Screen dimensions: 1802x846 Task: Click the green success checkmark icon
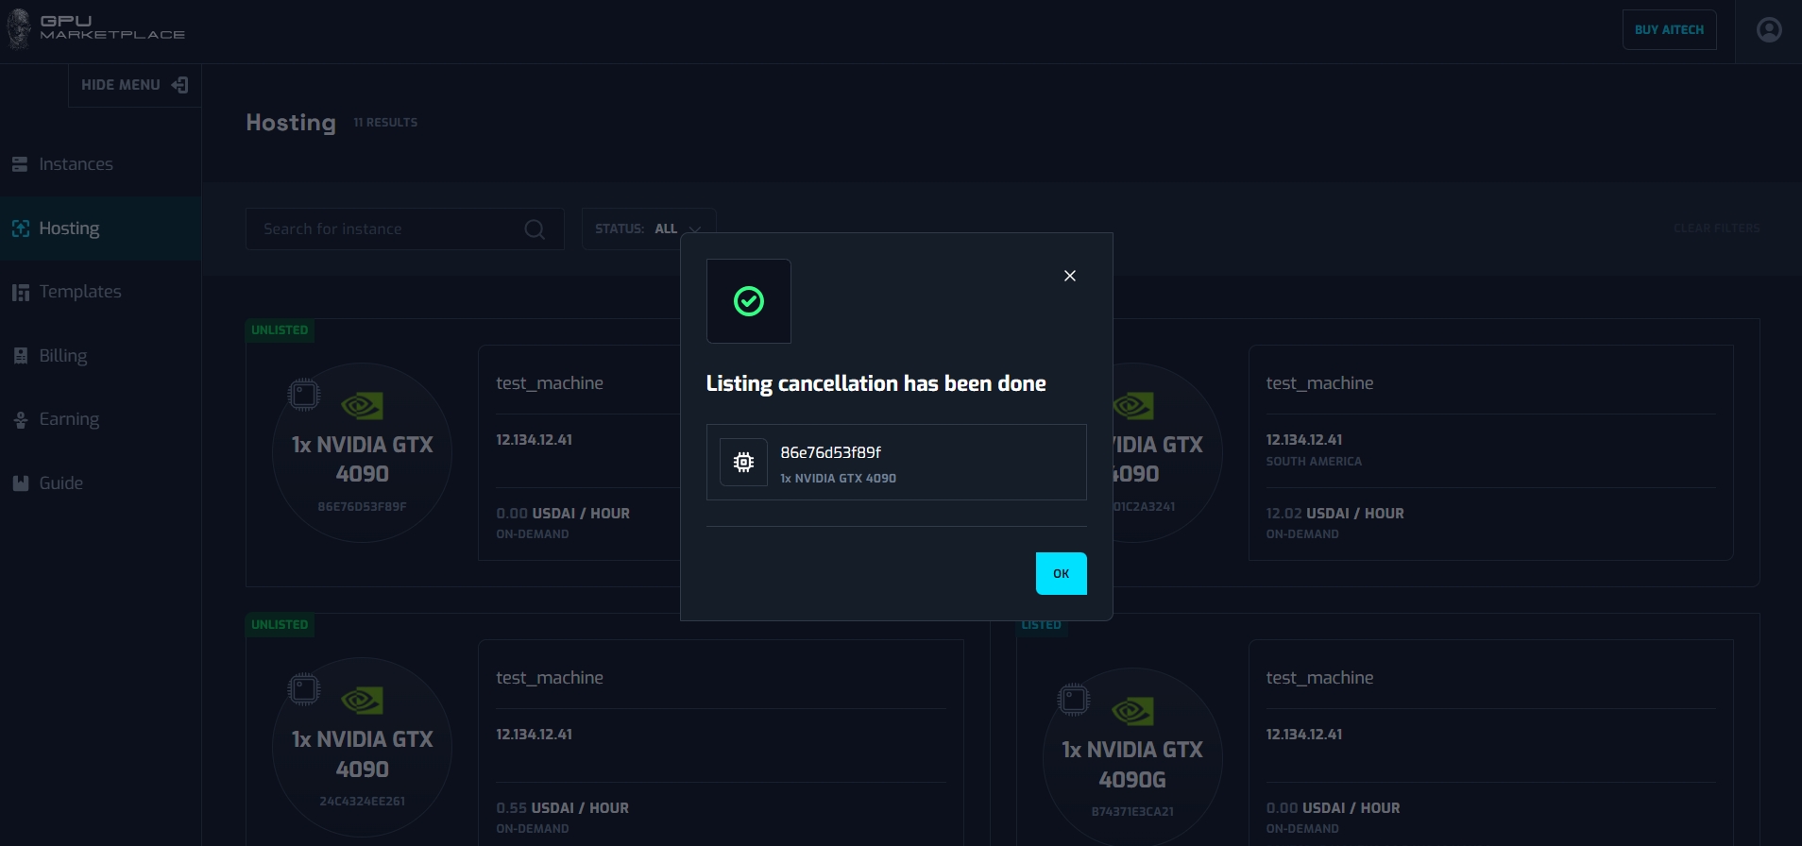pos(748,301)
